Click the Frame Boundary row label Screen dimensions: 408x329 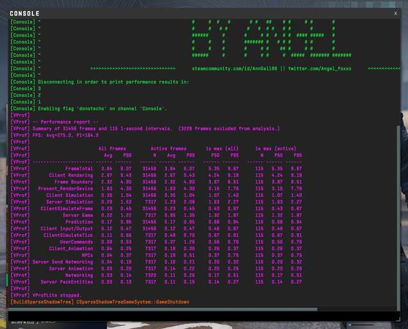(73, 181)
